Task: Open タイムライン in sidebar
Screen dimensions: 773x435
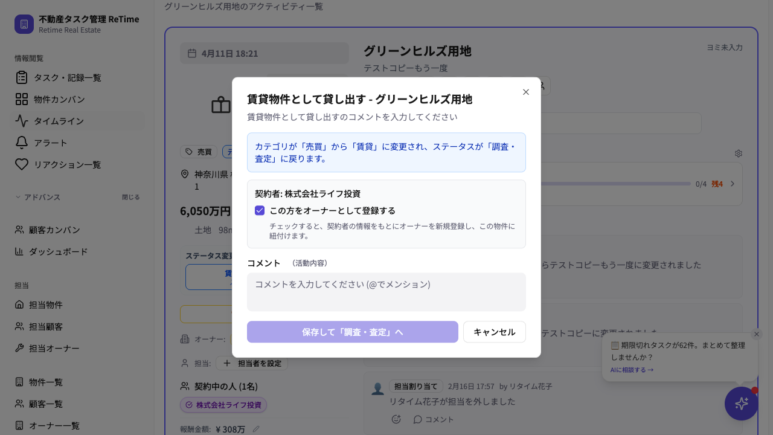Action: [77, 121]
